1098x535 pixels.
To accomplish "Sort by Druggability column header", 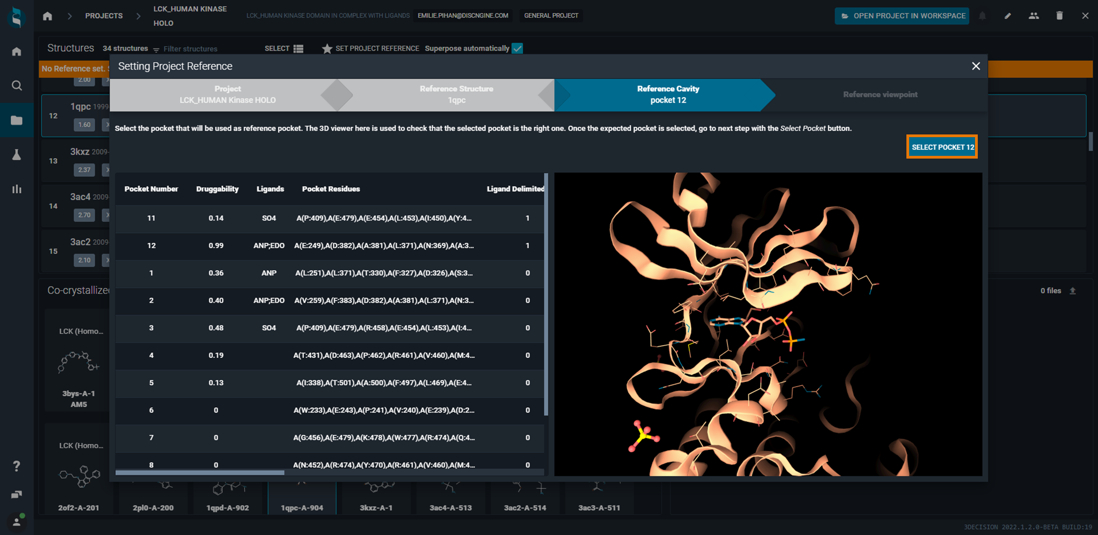I will [217, 189].
